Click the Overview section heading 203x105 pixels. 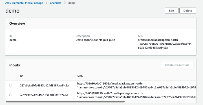(x=17, y=24)
